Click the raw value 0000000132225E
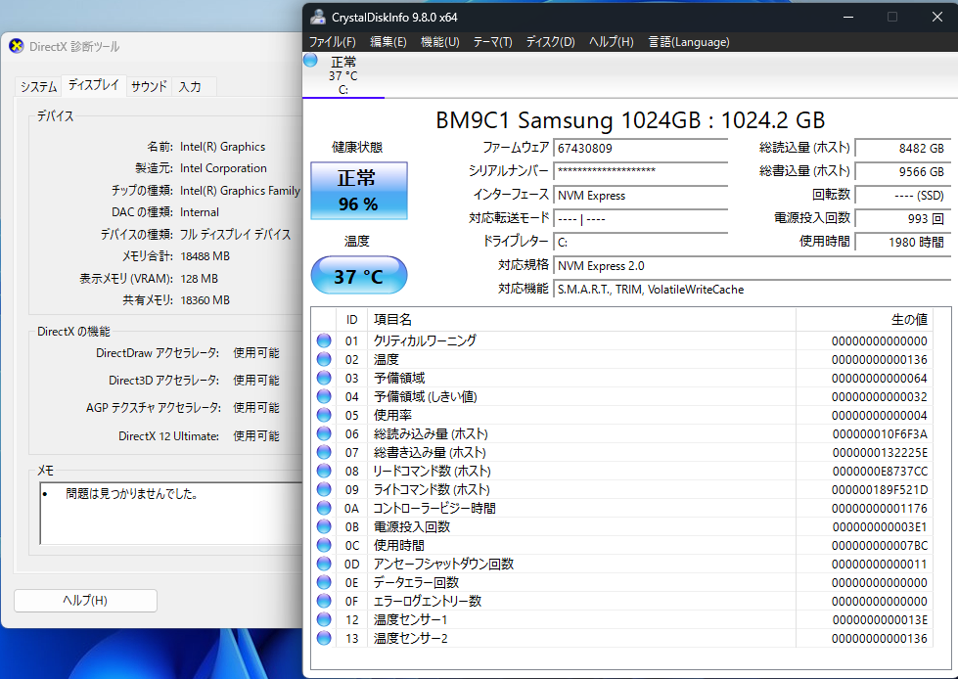Image resolution: width=958 pixels, height=679 pixels. tap(880, 452)
